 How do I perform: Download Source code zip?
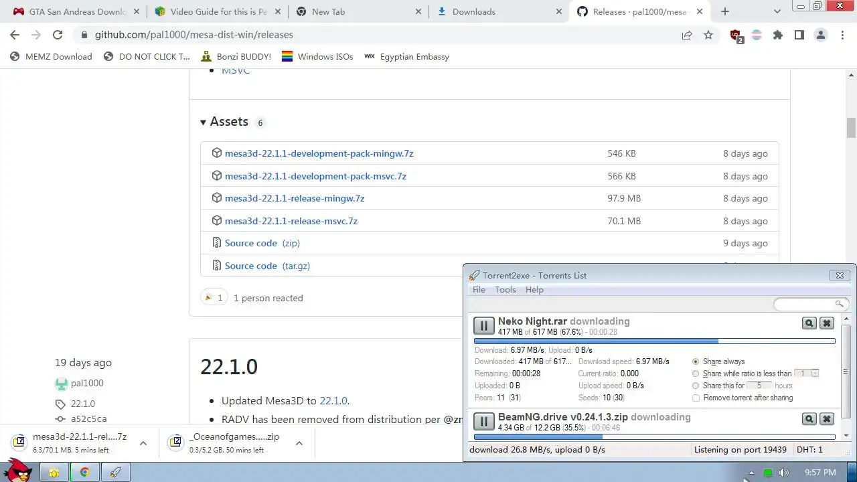(x=262, y=243)
